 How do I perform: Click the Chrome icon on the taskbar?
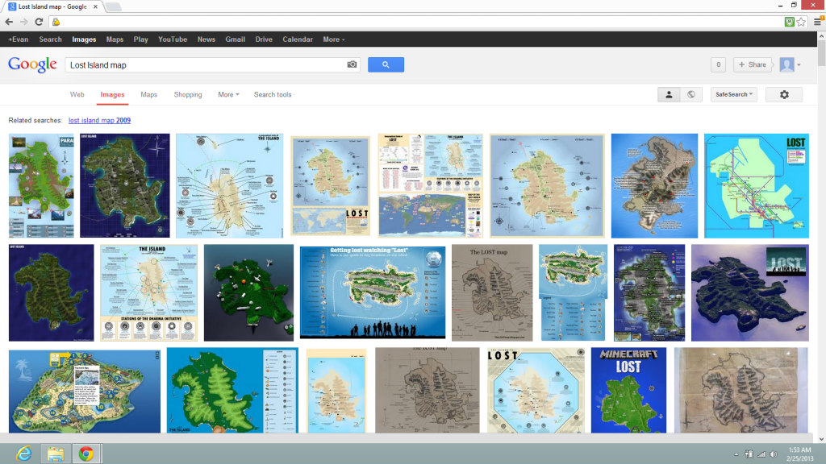point(86,454)
